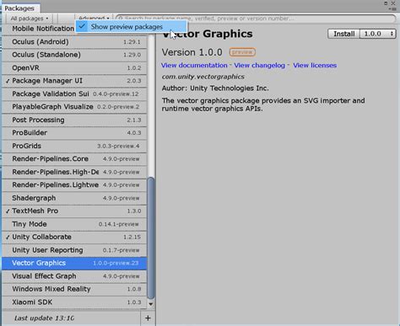The width and height of the screenshot is (400, 326).
Task: Select the Mobile Notification package
Action: (39, 29)
